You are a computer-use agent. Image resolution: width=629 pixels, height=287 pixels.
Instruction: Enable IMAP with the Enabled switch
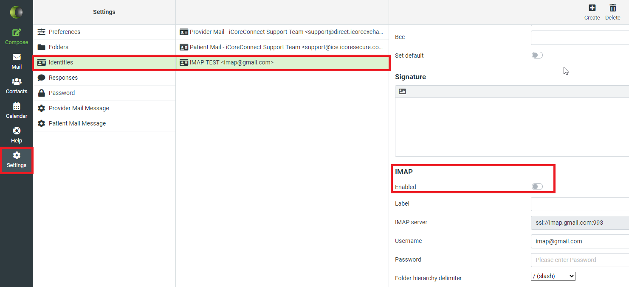coord(537,187)
